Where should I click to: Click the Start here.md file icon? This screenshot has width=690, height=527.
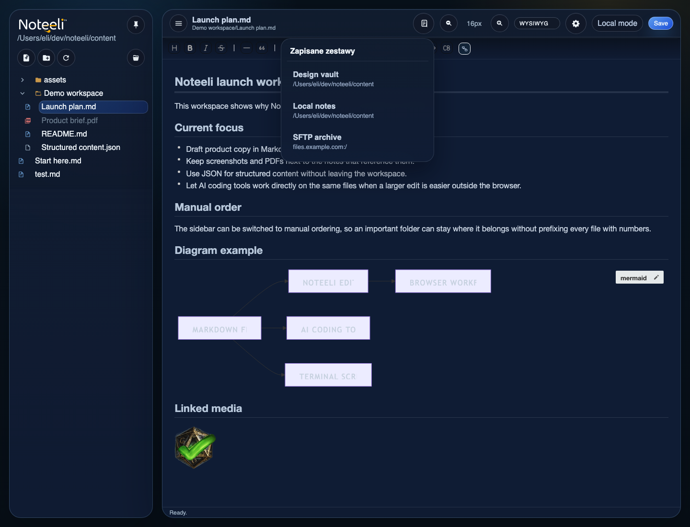pyautogui.click(x=21, y=161)
